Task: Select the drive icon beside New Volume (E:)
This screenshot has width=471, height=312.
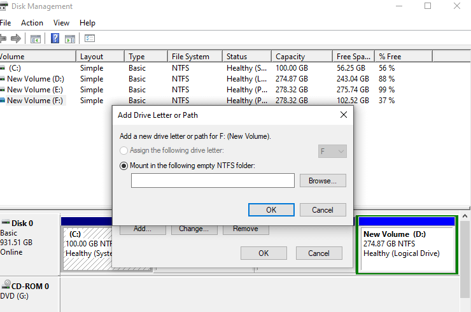Action: [x=3, y=90]
